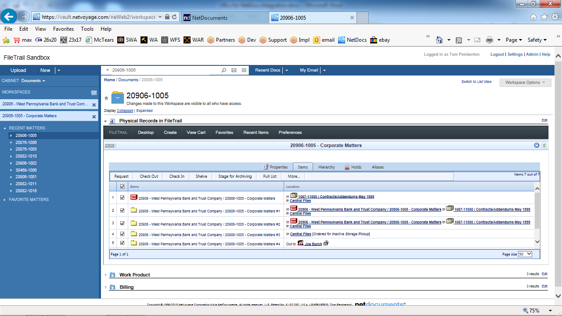Uncheck the checkbox for item row 2

[122, 210]
